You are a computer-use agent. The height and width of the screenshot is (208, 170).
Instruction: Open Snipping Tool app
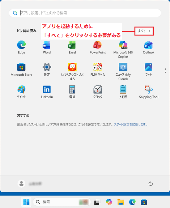click(148, 92)
